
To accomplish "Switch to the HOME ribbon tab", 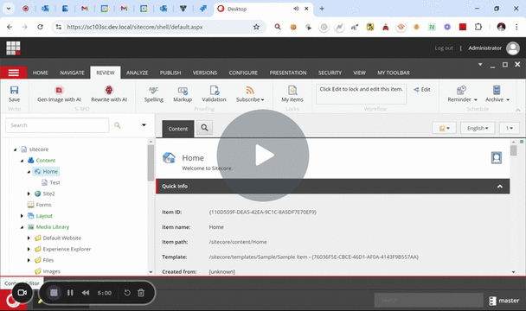I will click(x=41, y=73).
